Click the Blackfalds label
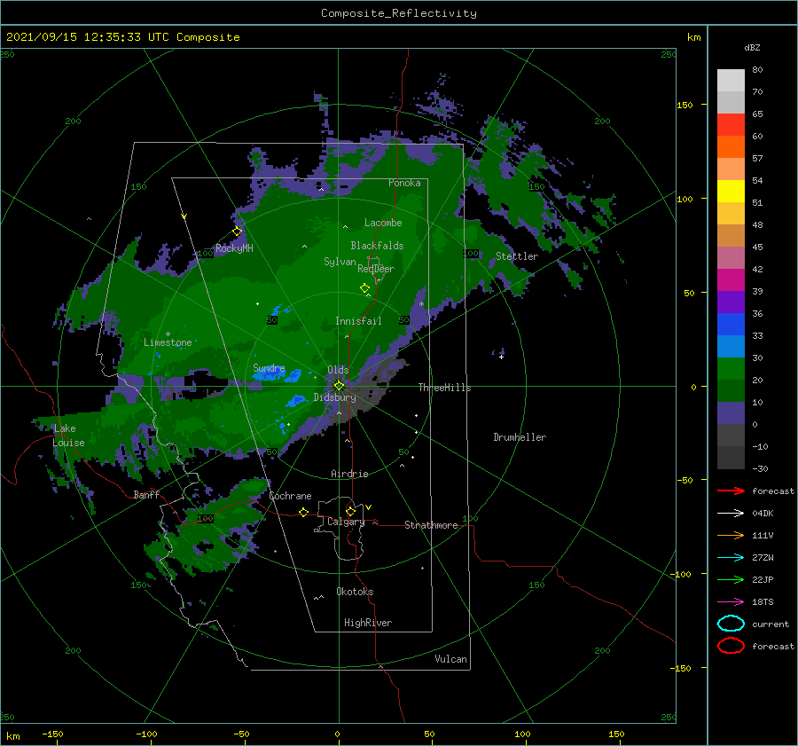 click(377, 246)
